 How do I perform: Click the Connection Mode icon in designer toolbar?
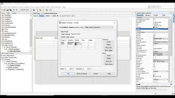click(x=55, y=16)
